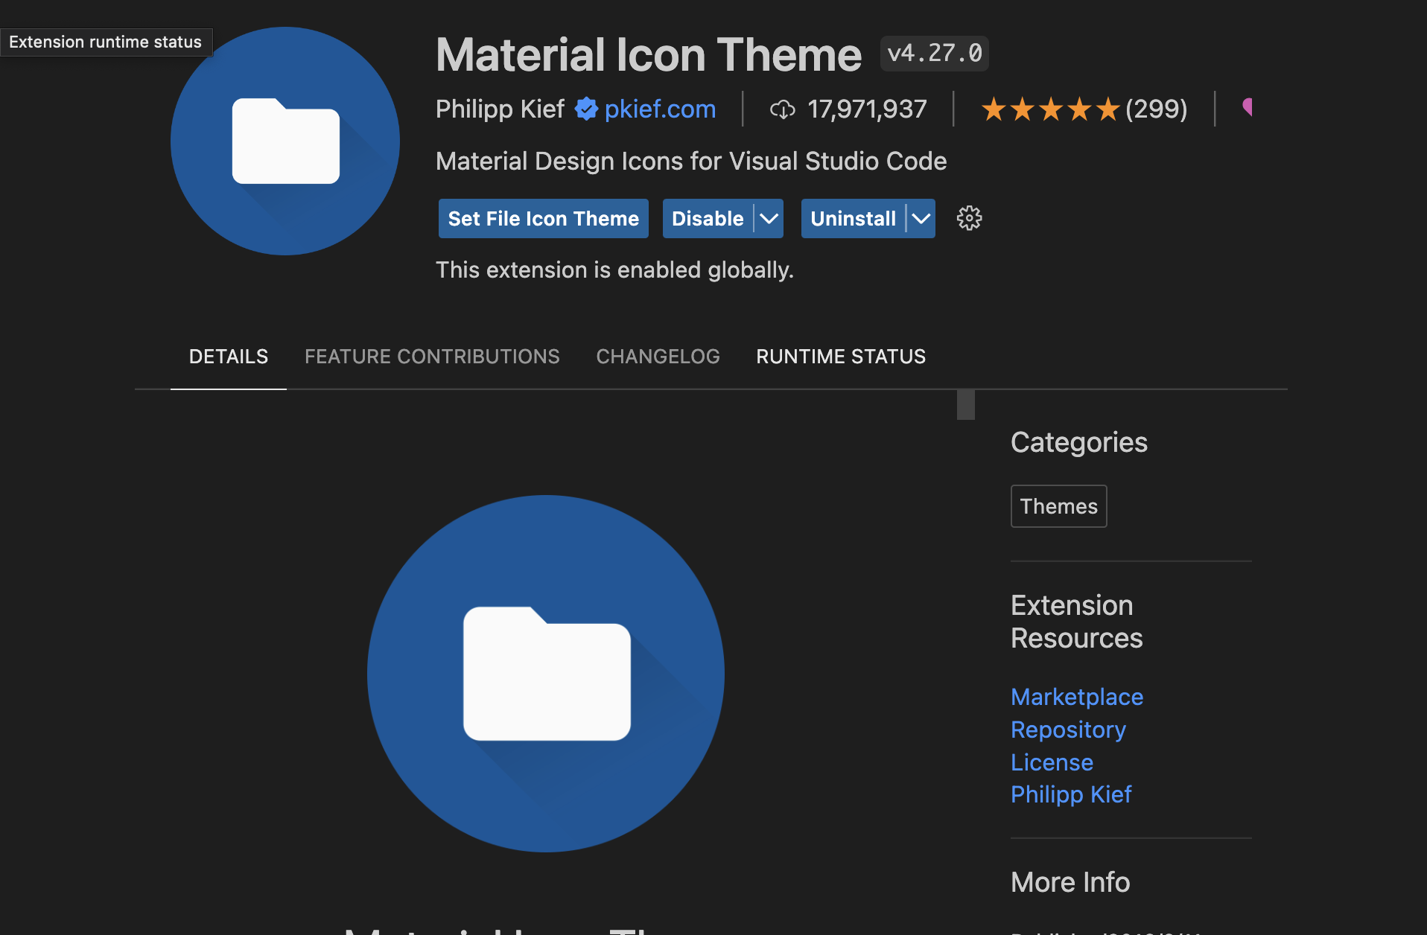This screenshot has width=1427, height=935.
Task: Click the details pane scrollbar thumb
Action: (966, 405)
